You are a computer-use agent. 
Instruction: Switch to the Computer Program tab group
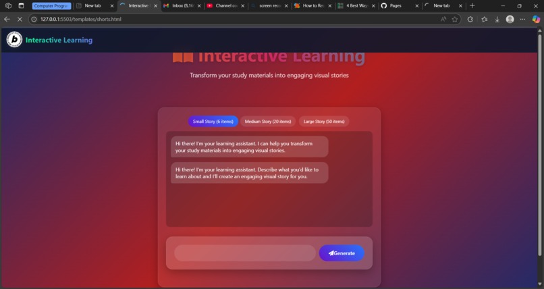click(x=51, y=6)
